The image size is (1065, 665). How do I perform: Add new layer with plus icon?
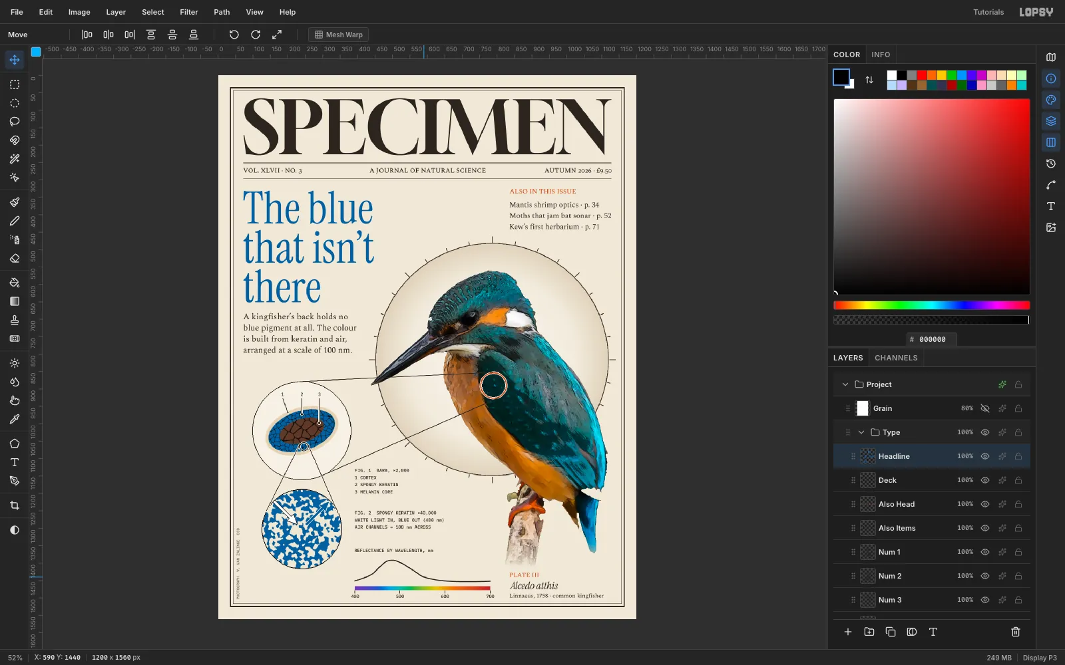848,632
